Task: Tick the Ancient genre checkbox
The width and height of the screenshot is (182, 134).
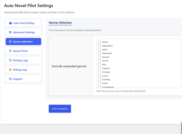Action: coord(100,57)
